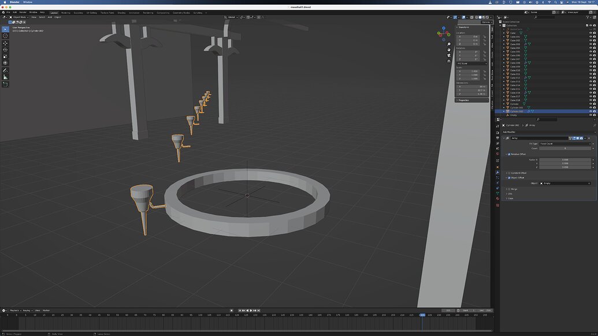
Task: Select rendered viewport shading mode
Action: click(487, 17)
